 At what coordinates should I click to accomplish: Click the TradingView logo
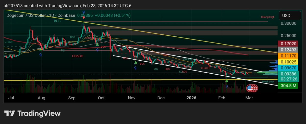(x=32, y=113)
